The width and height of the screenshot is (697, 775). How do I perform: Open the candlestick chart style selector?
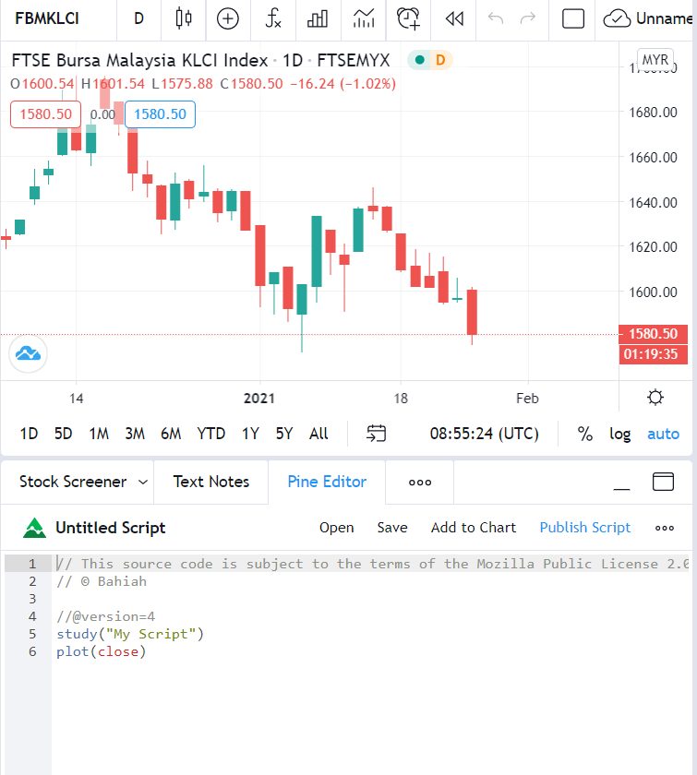pos(184,18)
